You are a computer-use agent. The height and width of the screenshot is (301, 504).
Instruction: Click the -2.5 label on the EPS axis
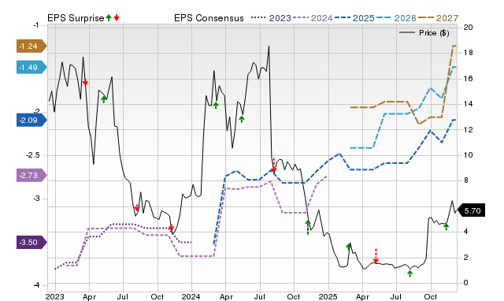pos(33,155)
